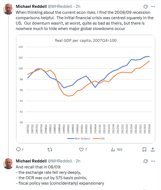Open reply on the first tweet

pyautogui.click(x=20, y=150)
